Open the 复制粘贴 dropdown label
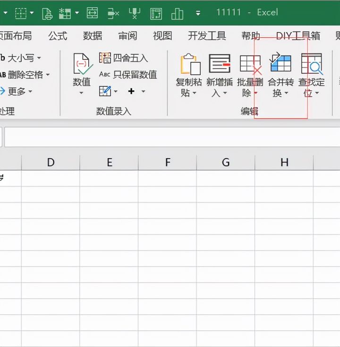The width and height of the screenshot is (340, 347). [188, 88]
